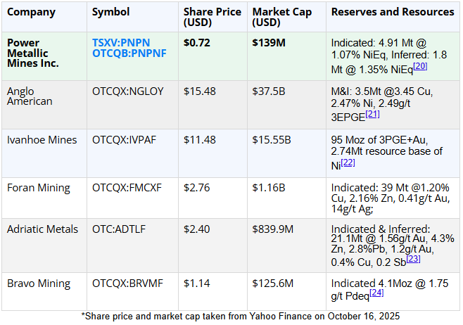Open the OTCQB:PNPNF ticker link
Viewport: 463px width, 325px height.
coord(127,53)
